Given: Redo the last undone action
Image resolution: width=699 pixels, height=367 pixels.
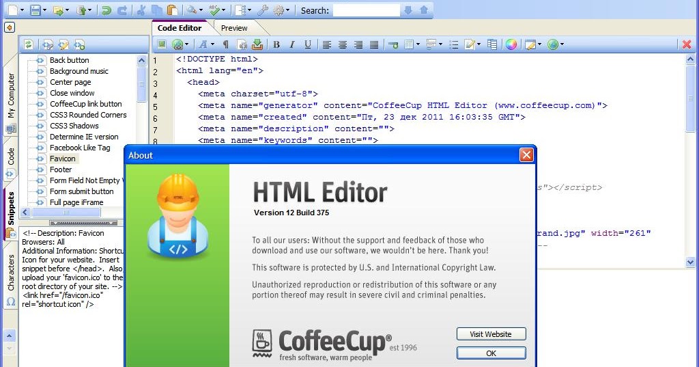Looking at the screenshot, I should [x=122, y=10].
